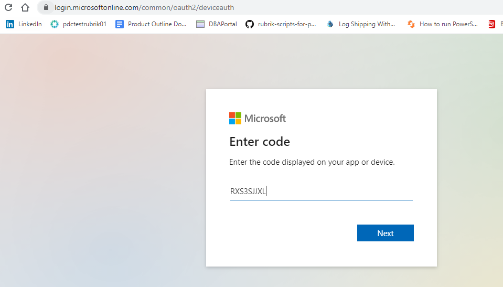
Task: Click the Google Docs bookmark icon
Action: pyautogui.click(x=120, y=24)
